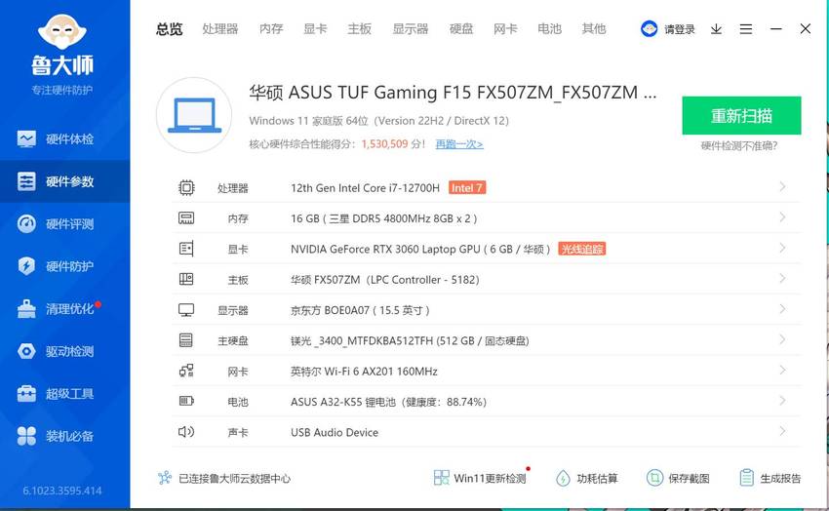
Task: Open 清理优化 broom icon
Action: click(26, 308)
